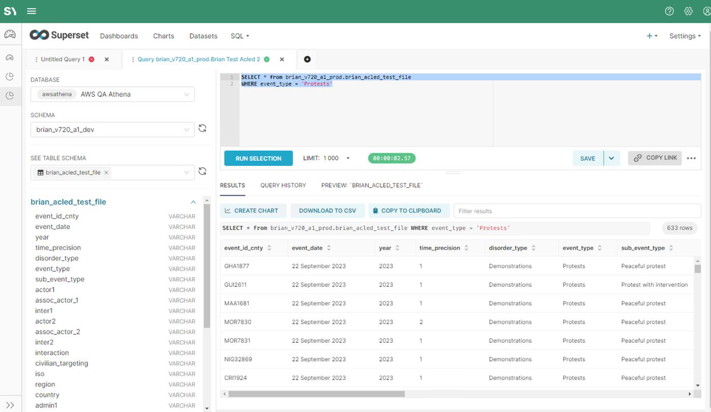Click the Filter results input field
The height and width of the screenshot is (412, 711).
tap(577, 211)
